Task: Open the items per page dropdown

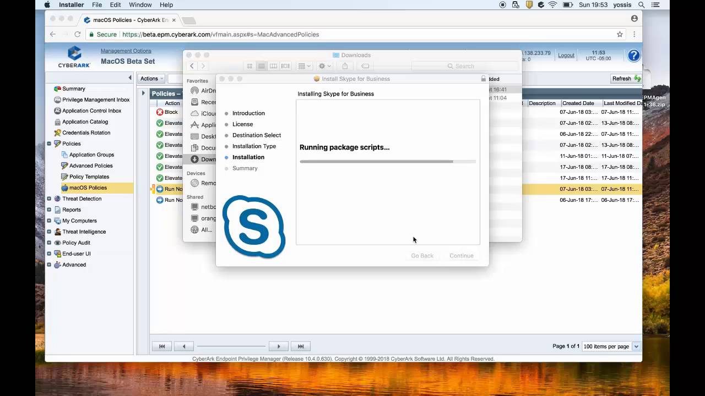Action: pyautogui.click(x=636, y=346)
